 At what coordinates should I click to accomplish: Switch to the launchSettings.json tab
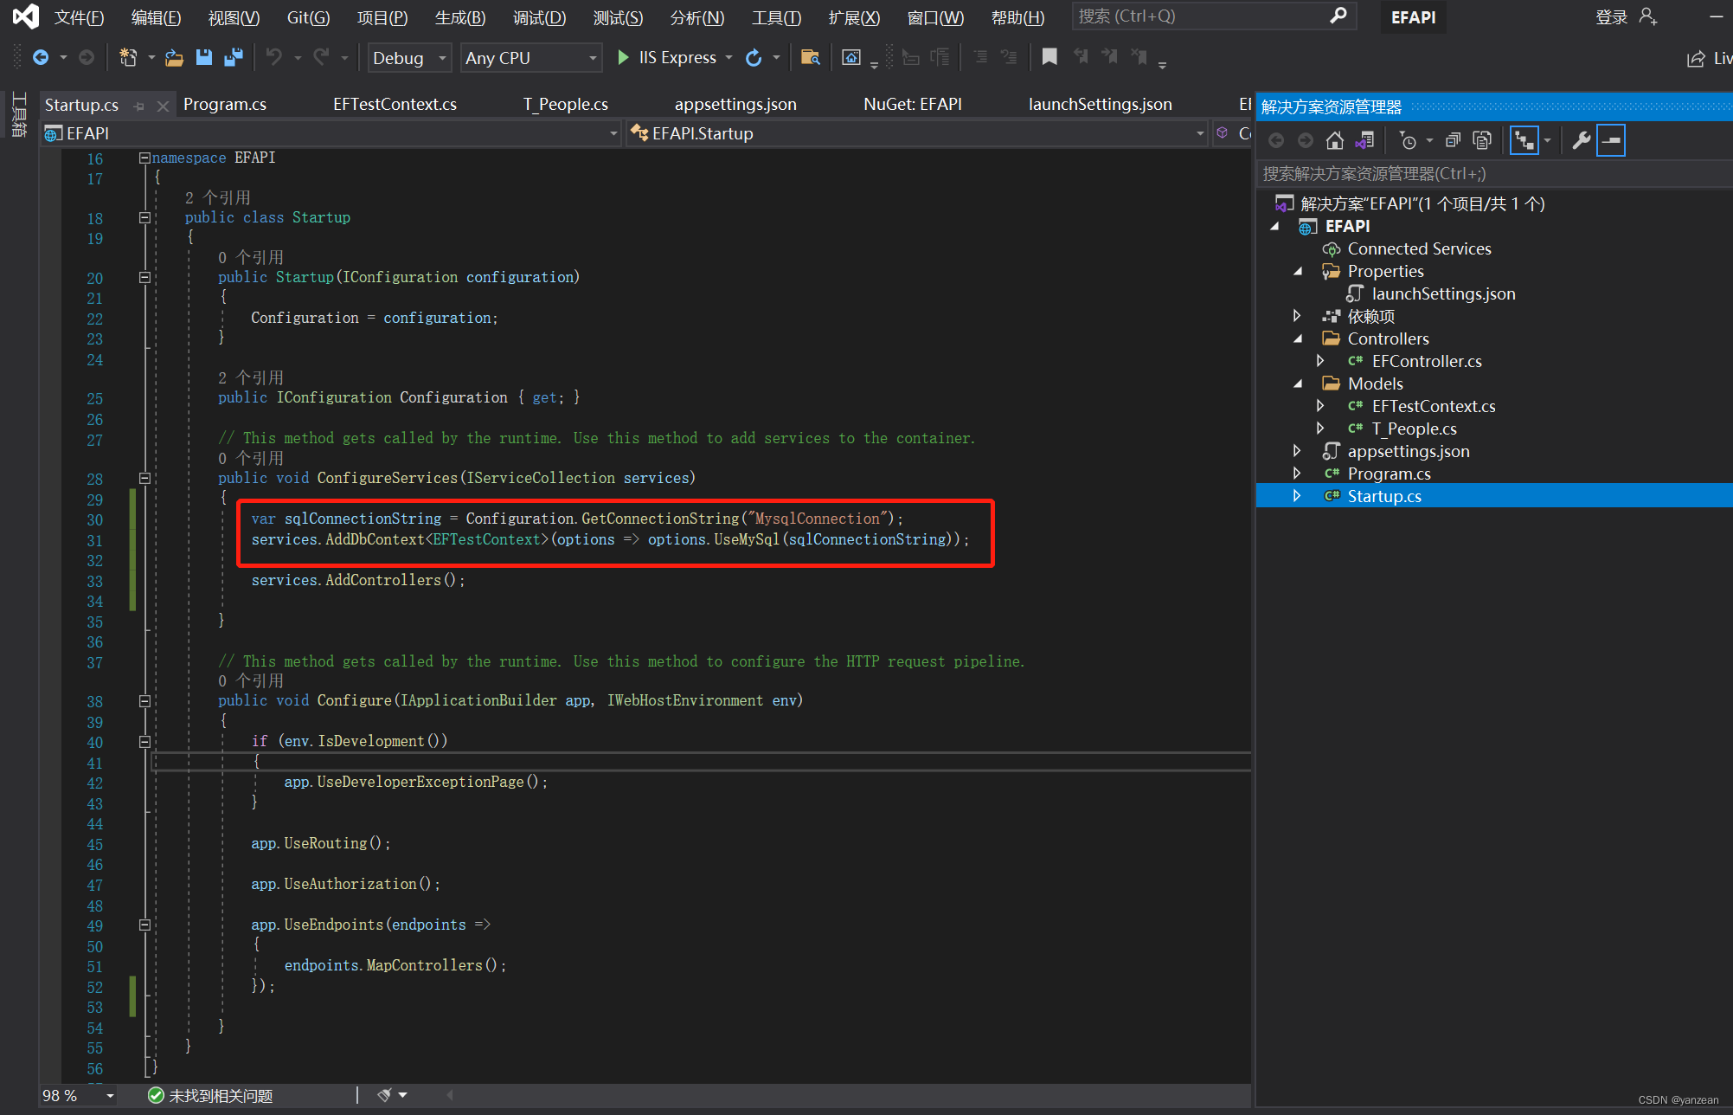[1100, 105]
